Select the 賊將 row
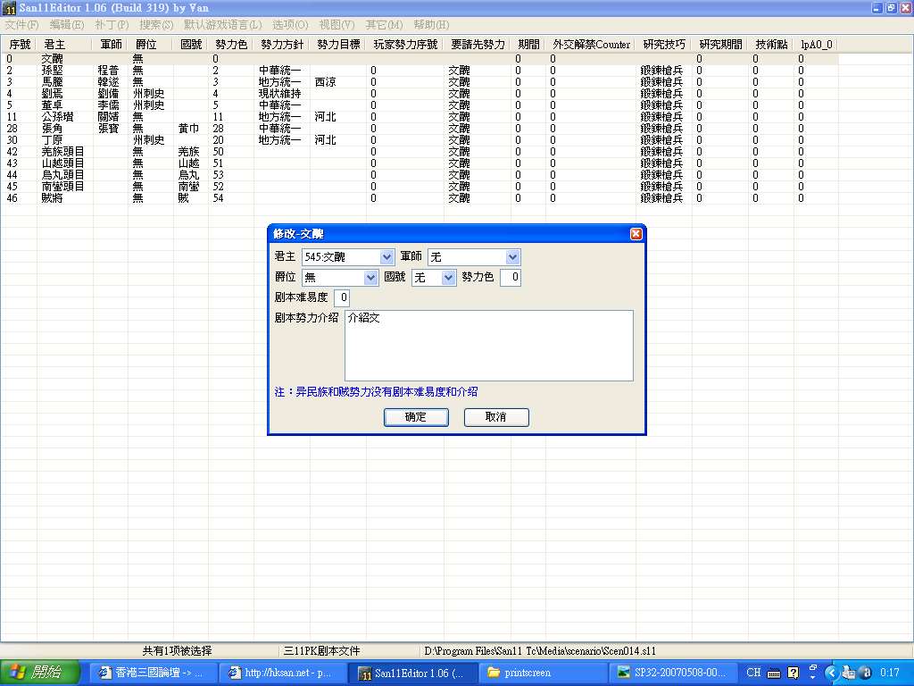The height and width of the screenshot is (686, 914). click(420, 198)
